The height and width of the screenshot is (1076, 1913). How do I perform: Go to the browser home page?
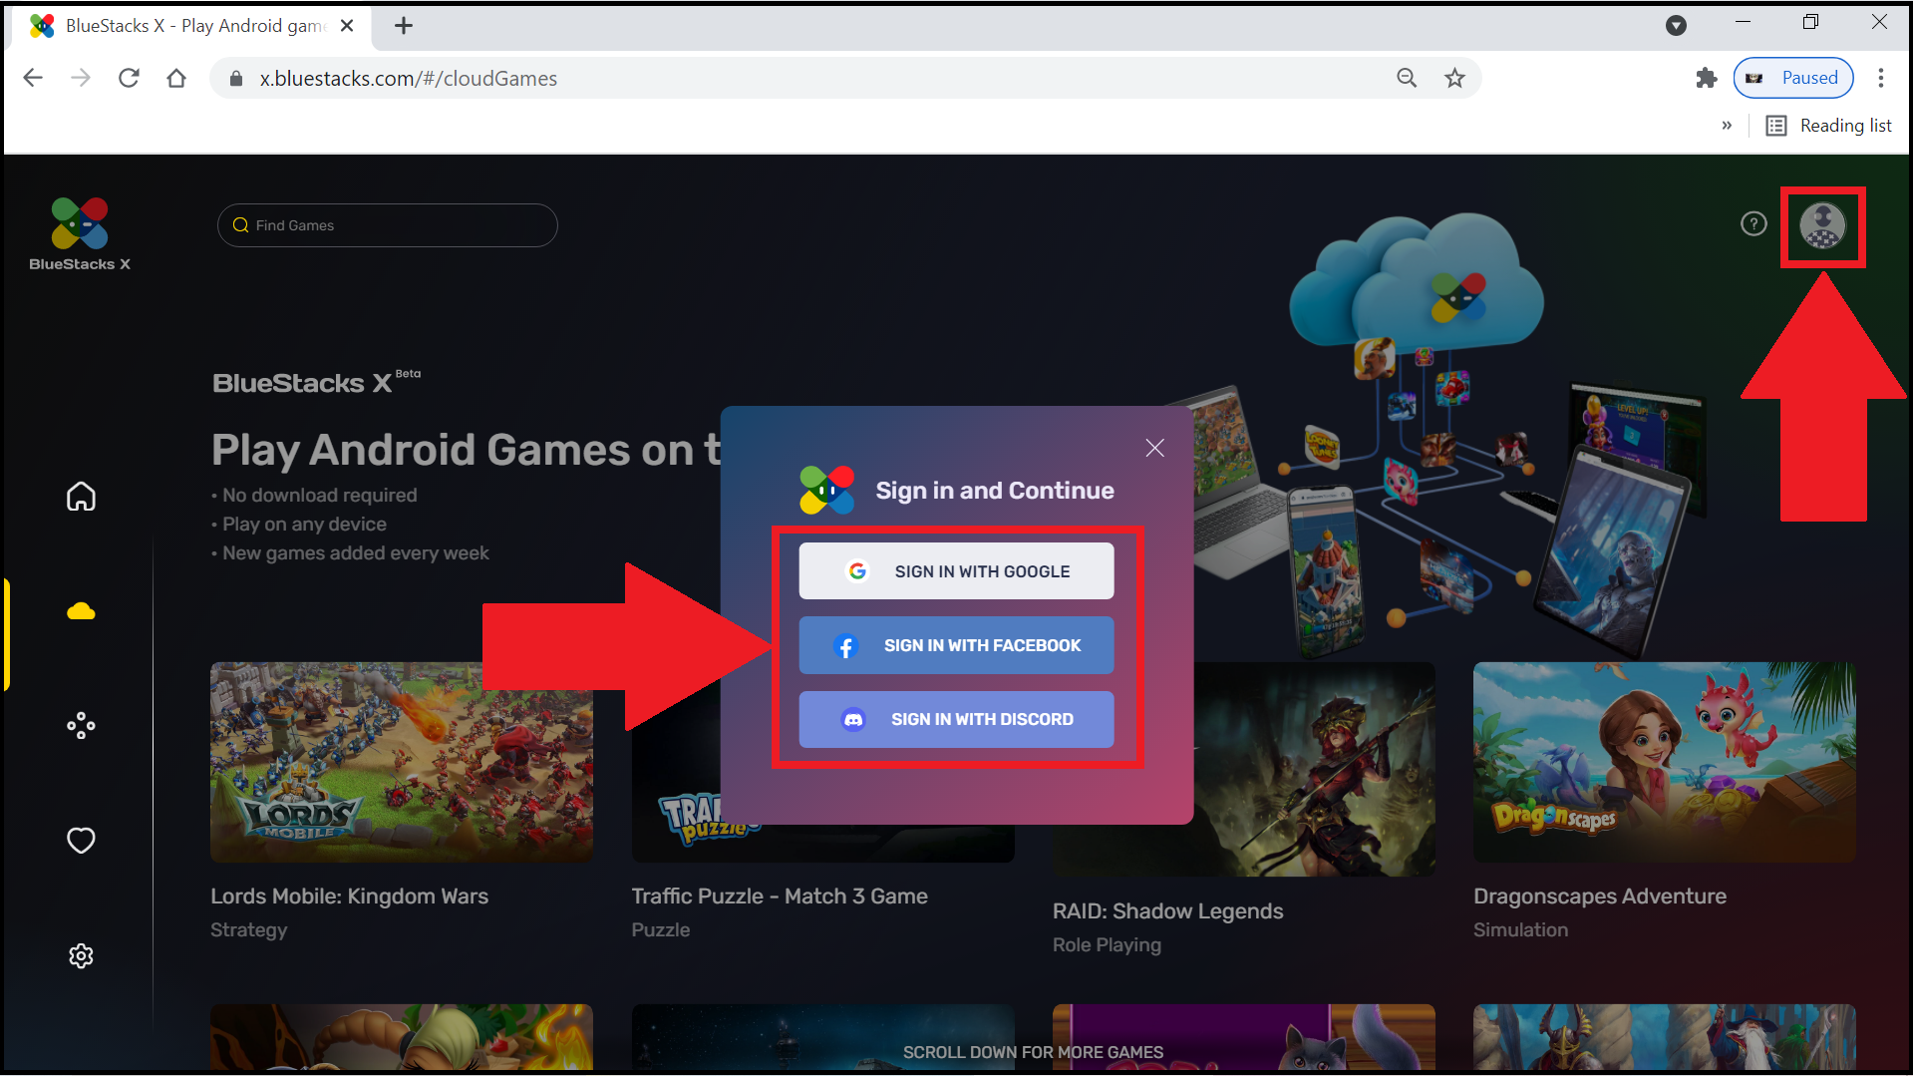(x=176, y=78)
